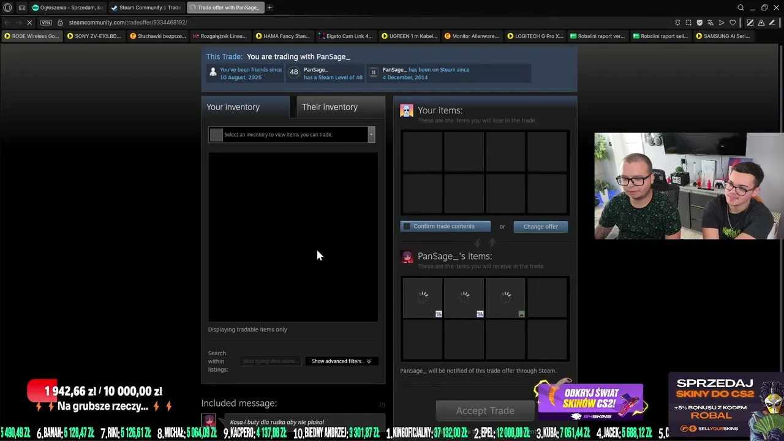Screen dimensions: 784x441
Task: Select PanSage_'s third offered item slot
Action: point(506,298)
